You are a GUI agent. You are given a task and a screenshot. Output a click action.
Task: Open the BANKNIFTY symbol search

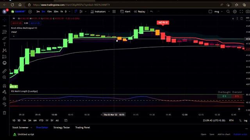tap(18, 12)
